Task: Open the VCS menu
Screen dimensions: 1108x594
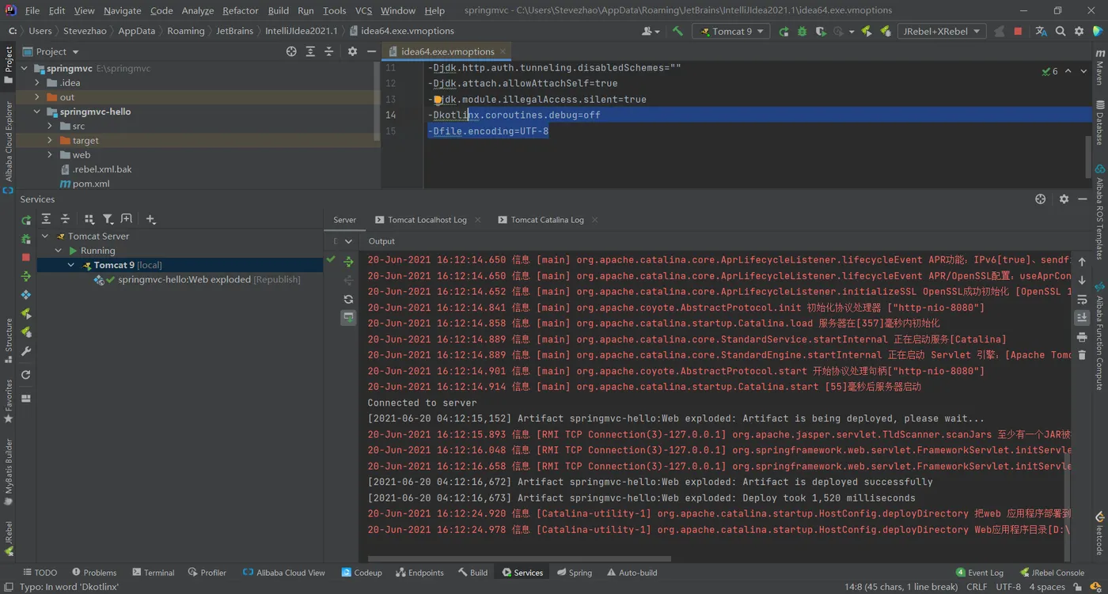Action: pos(363,10)
